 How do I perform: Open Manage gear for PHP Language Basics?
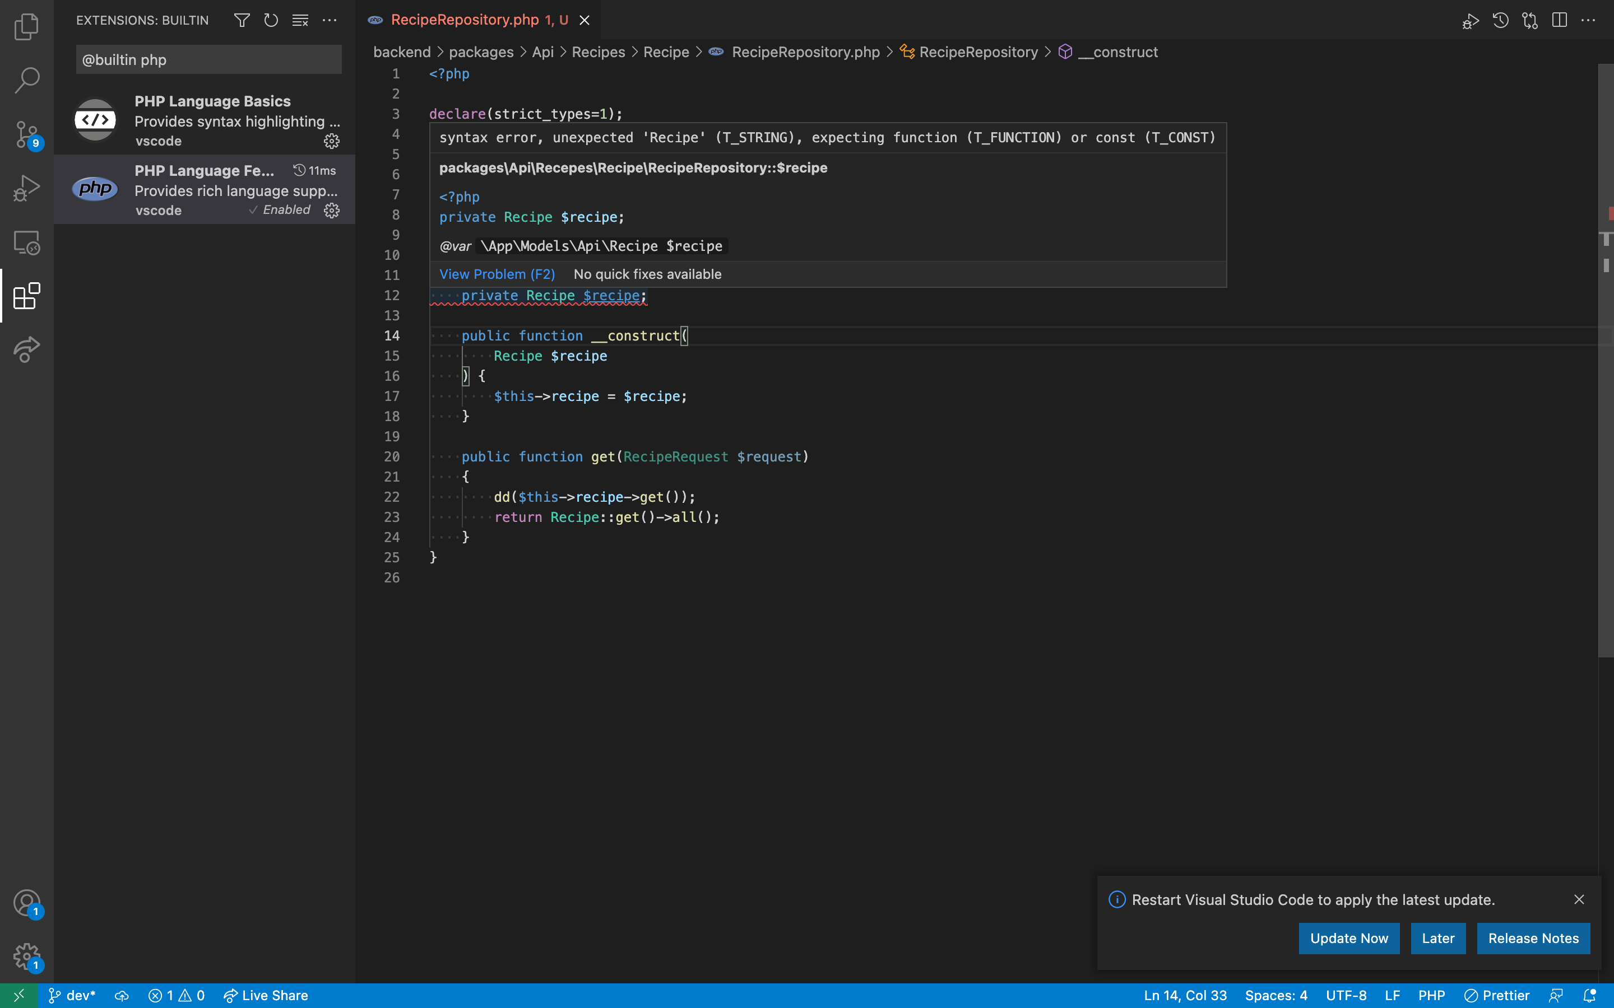tap(331, 141)
